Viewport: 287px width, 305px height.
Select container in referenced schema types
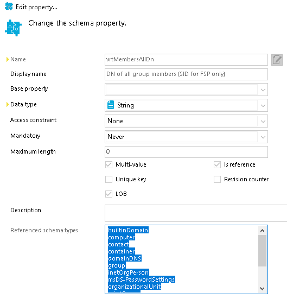[x=122, y=251]
